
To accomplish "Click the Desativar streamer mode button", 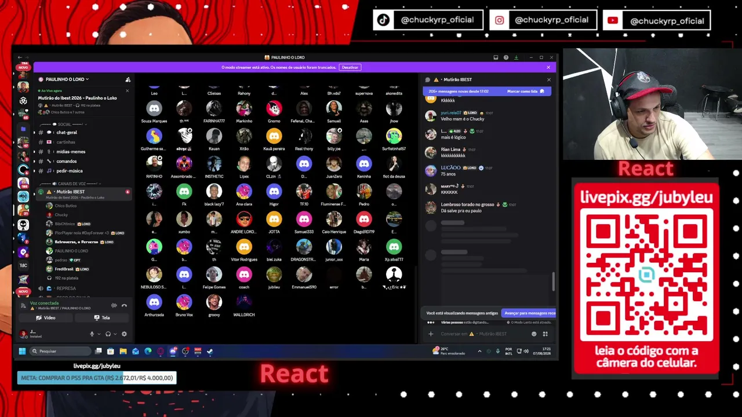I will 350,67.
